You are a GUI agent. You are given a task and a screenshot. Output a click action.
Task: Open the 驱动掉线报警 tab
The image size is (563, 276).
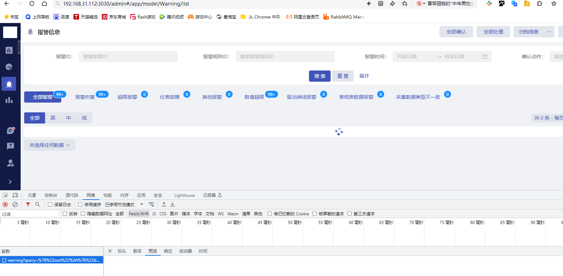tap(301, 97)
